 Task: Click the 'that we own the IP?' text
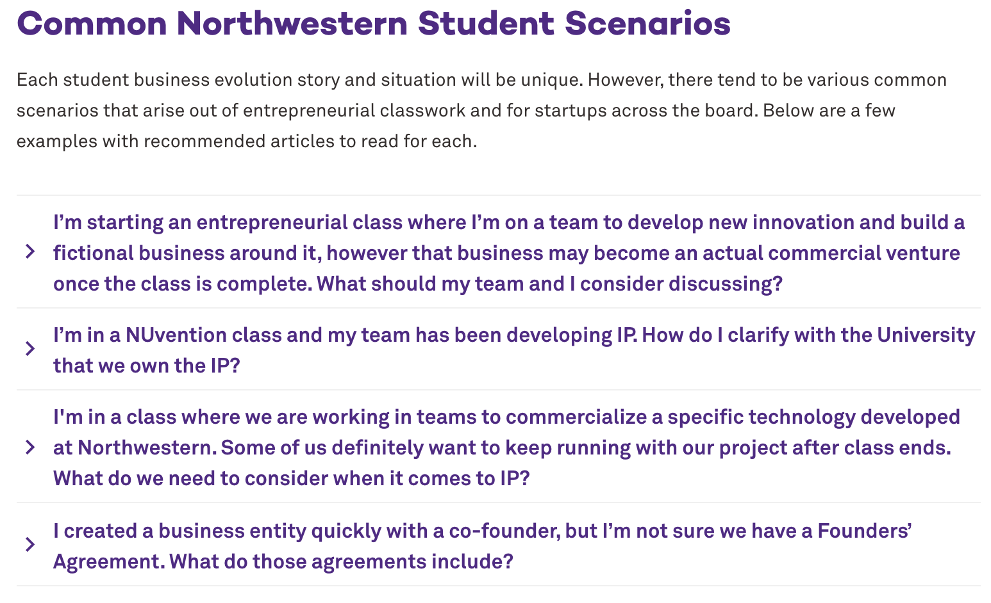click(146, 366)
